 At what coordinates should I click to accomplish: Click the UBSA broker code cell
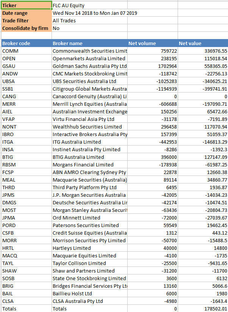tap(26, 81)
